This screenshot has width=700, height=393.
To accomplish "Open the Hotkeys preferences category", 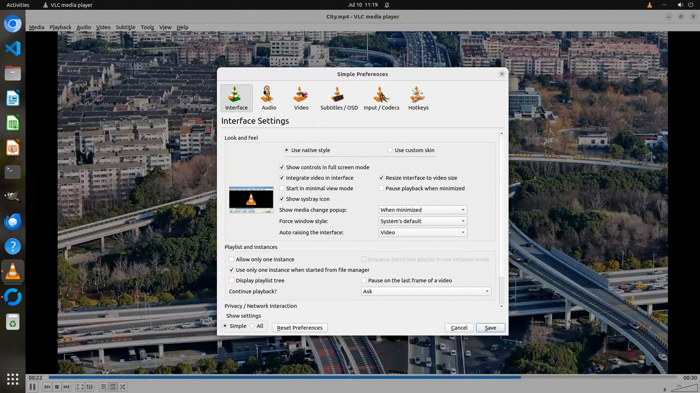I will pyautogui.click(x=418, y=98).
